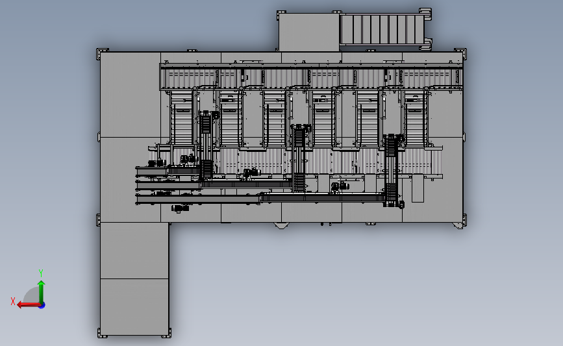
Task: Click the green Y axis arrow of the triad
Action: (41, 292)
